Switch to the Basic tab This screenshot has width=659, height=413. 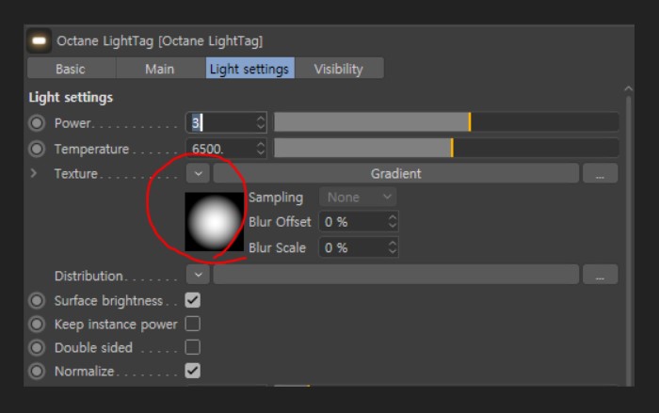tap(72, 69)
